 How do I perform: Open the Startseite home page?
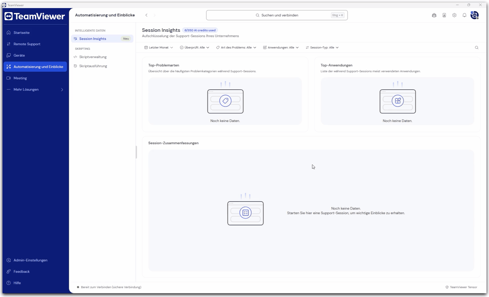(x=35, y=33)
